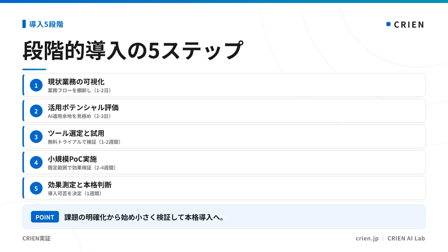The image size is (448, 252).
Task: Click the step 3 numbered circle
Action: pyautogui.click(x=36, y=137)
